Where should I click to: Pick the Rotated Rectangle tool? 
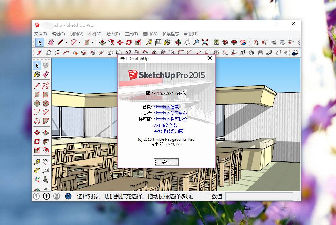coord(45,94)
